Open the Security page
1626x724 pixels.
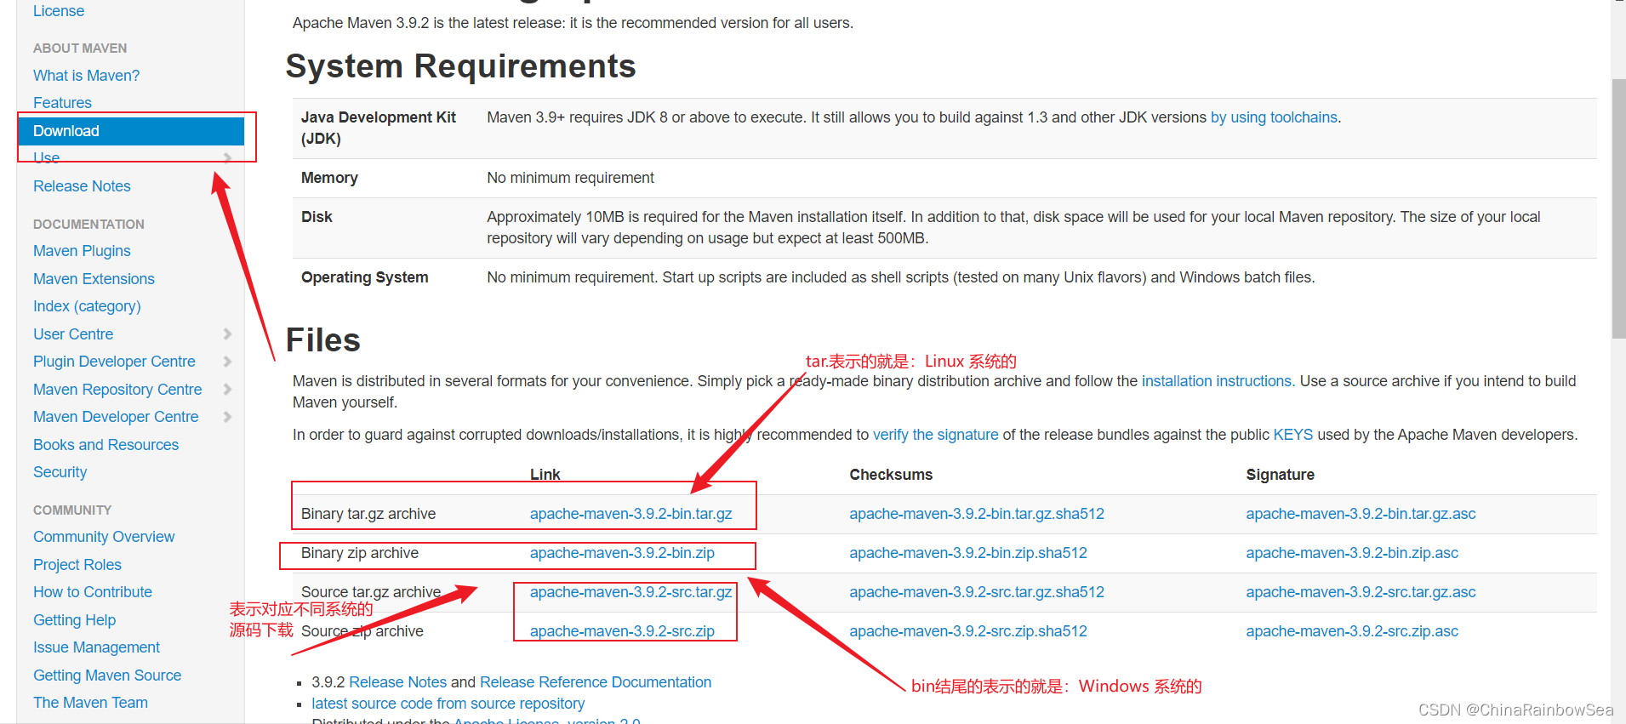click(60, 472)
